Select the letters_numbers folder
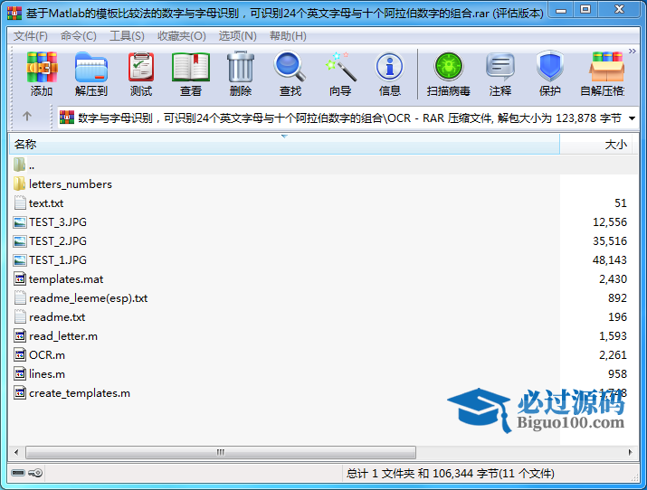Image resolution: width=647 pixels, height=490 pixels. [71, 184]
